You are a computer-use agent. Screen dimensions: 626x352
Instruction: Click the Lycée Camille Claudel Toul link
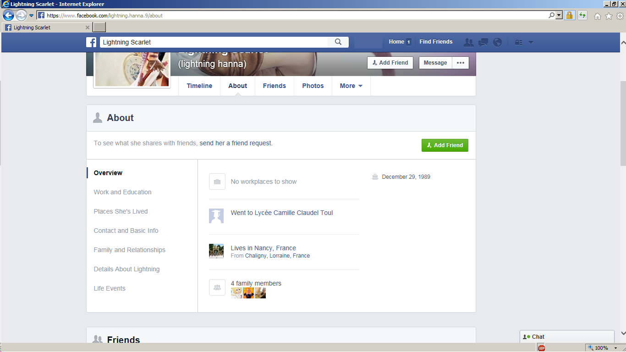[293, 213]
